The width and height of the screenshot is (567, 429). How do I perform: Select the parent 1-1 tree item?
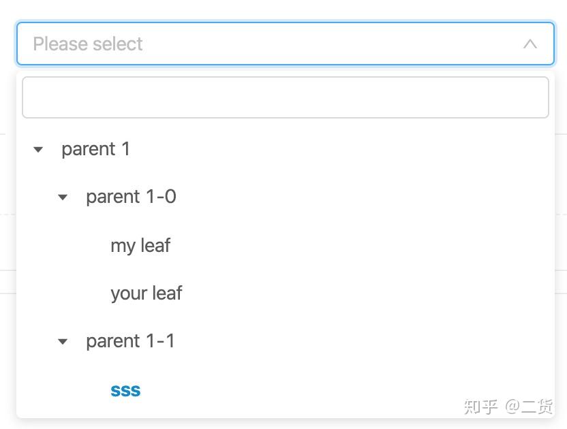(130, 341)
